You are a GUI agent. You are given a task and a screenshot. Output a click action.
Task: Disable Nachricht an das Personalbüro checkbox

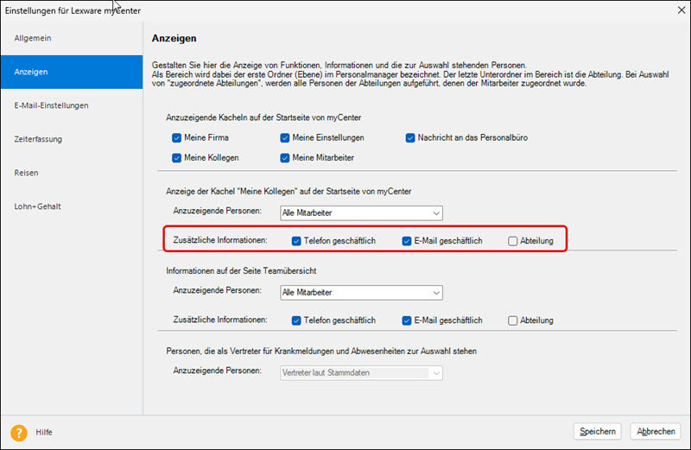tap(411, 138)
